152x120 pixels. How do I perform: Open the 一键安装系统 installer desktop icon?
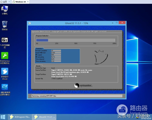pos(5,87)
